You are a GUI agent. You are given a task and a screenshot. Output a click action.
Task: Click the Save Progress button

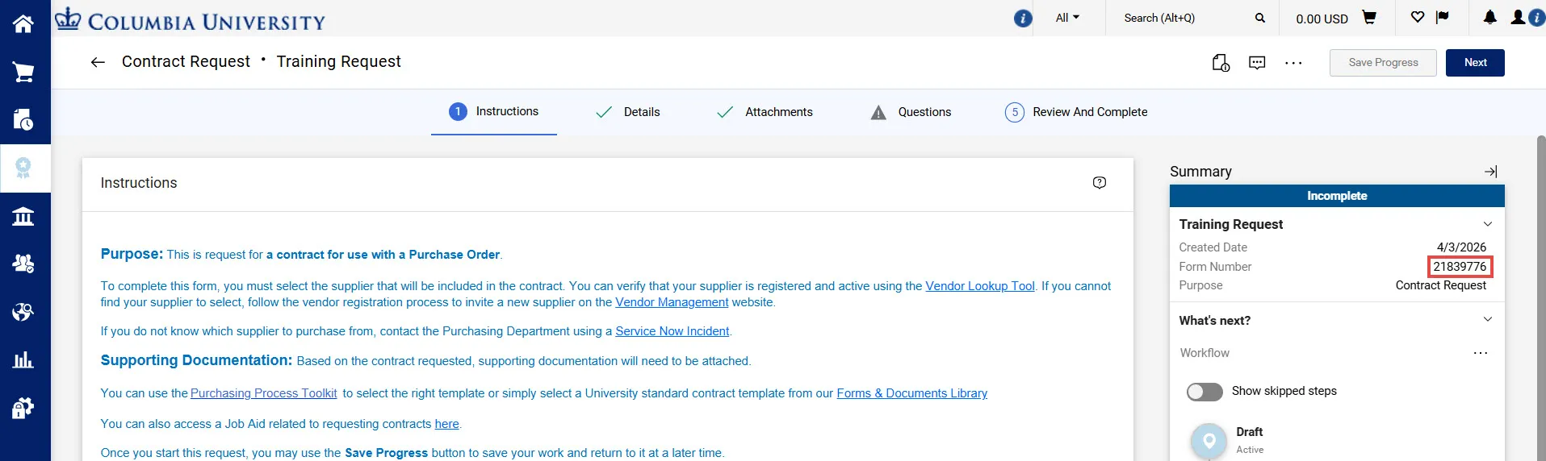1383,63
